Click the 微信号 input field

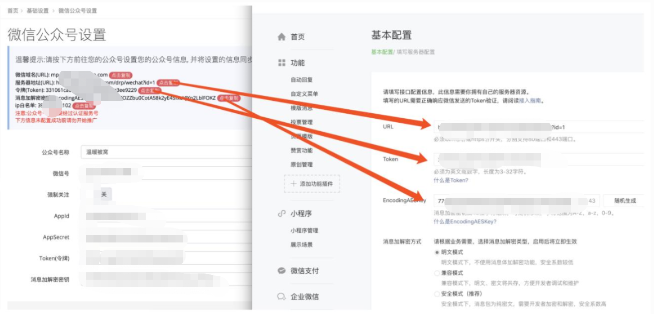[166, 173]
